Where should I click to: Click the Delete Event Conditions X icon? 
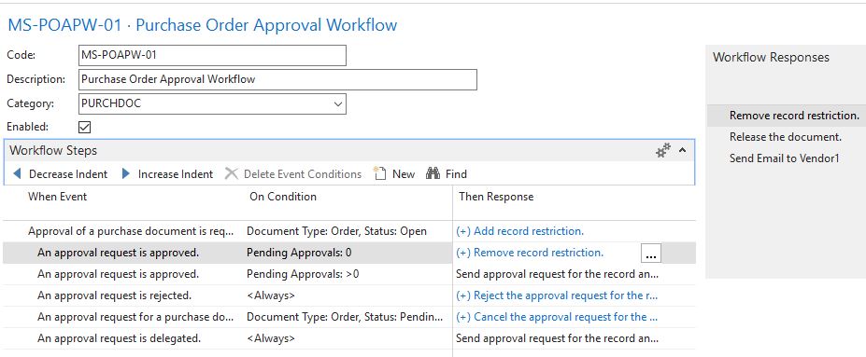click(232, 174)
